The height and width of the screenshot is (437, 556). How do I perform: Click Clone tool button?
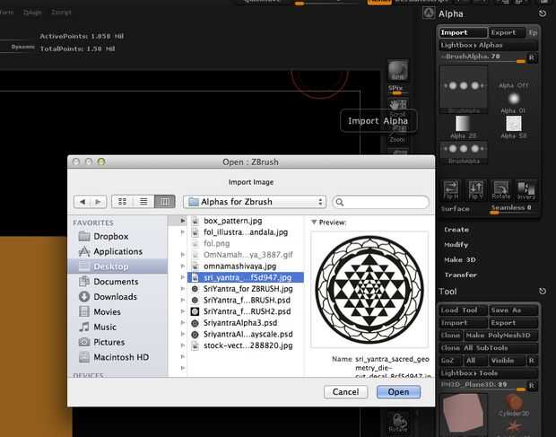451,336
